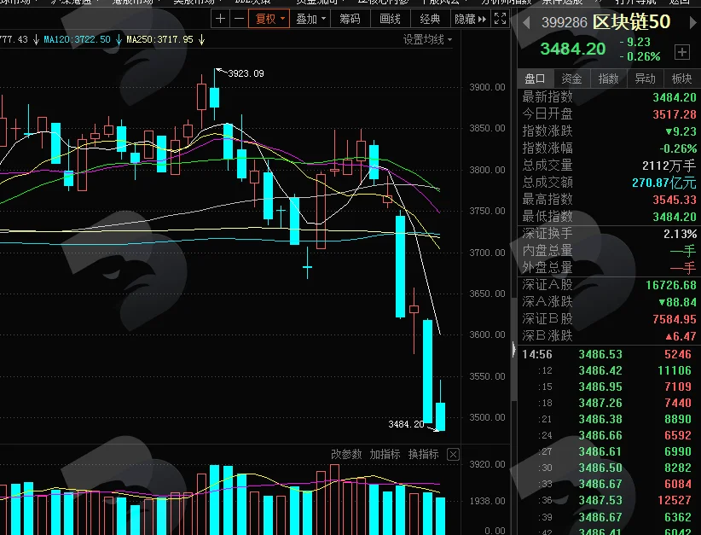
Task: Click the 深证A股 value 16726.68
Action: point(671,285)
